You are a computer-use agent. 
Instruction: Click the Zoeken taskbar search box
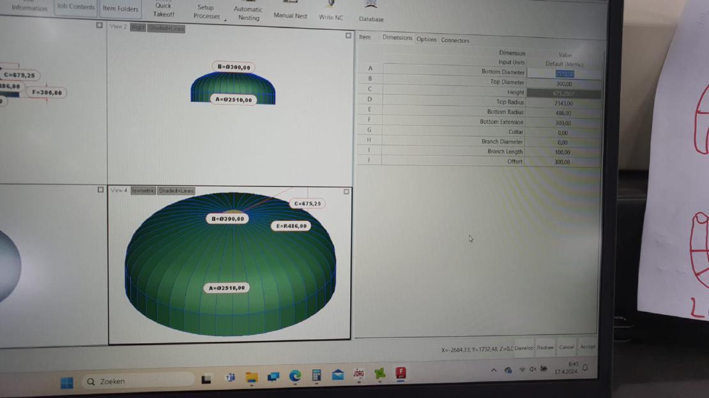click(139, 381)
